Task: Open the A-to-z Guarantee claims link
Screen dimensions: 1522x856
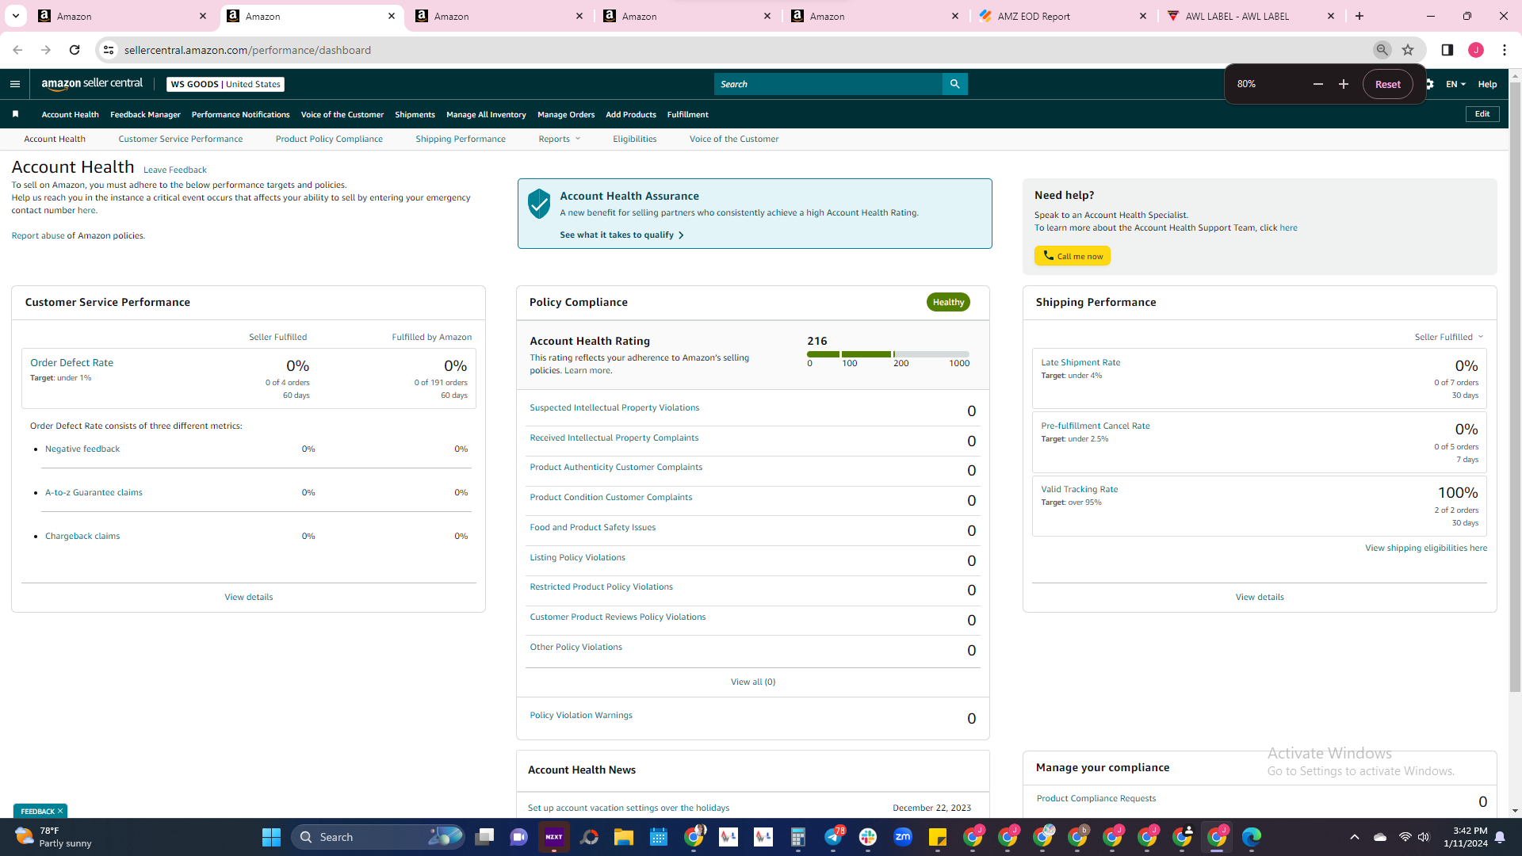Action: click(94, 492)
